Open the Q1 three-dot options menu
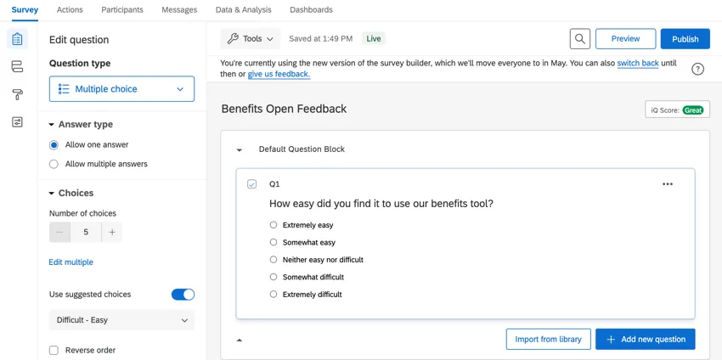Viewport: 722px width, 360px height. (x=668, y=184)
